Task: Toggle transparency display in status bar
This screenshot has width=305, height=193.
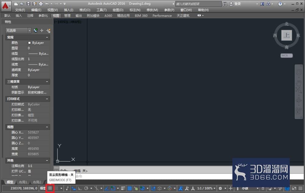Action: pyautogui.click(x=130, y=188)
